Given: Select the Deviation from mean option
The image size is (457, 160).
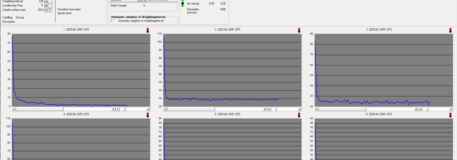Looking at the screenshot, I should point(69,9).
